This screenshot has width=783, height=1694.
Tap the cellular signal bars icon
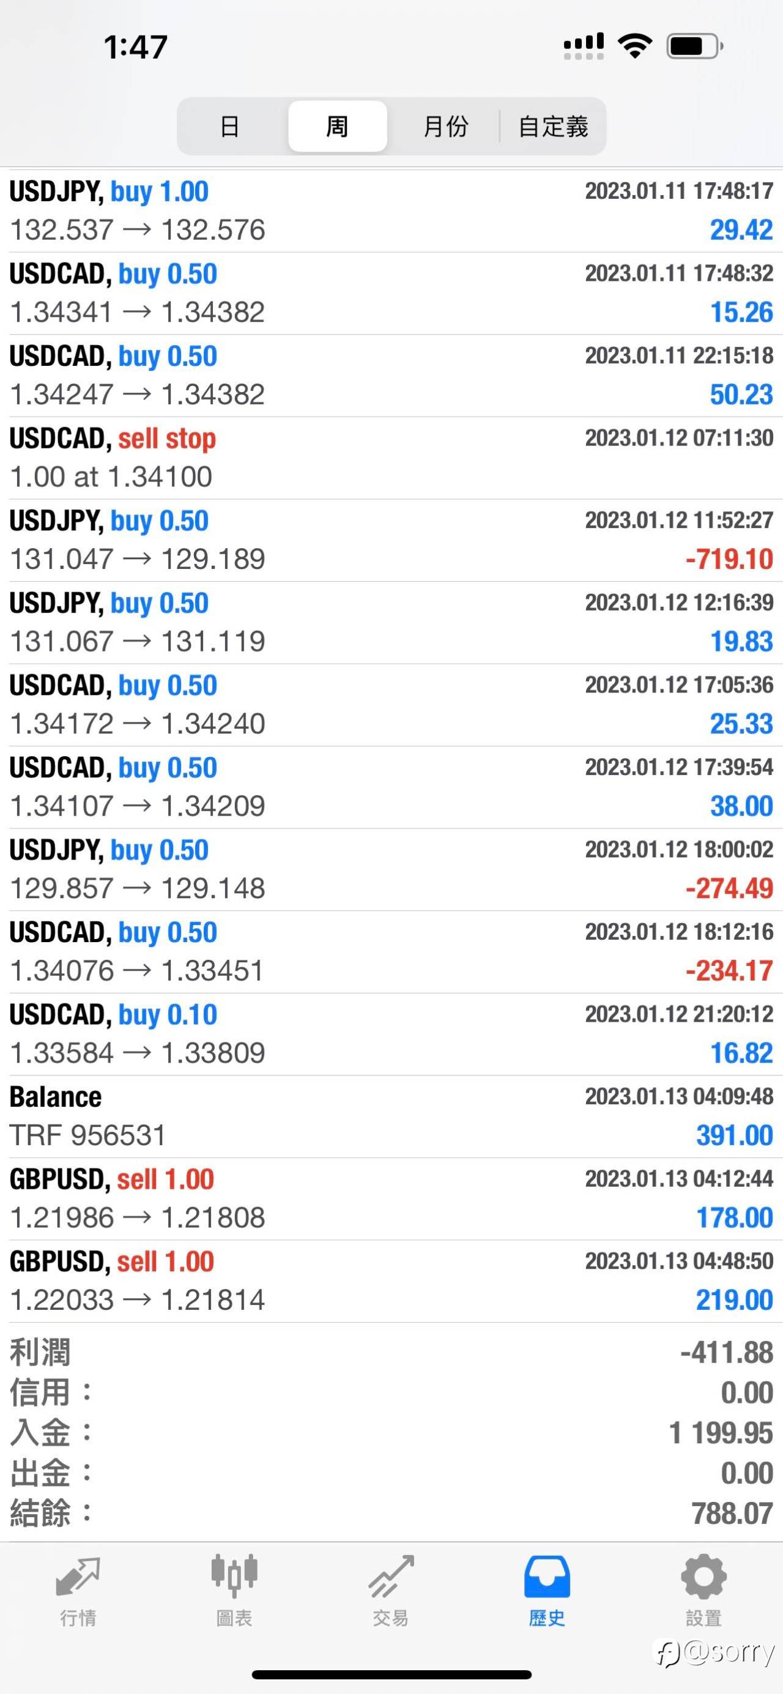[584, 46]
